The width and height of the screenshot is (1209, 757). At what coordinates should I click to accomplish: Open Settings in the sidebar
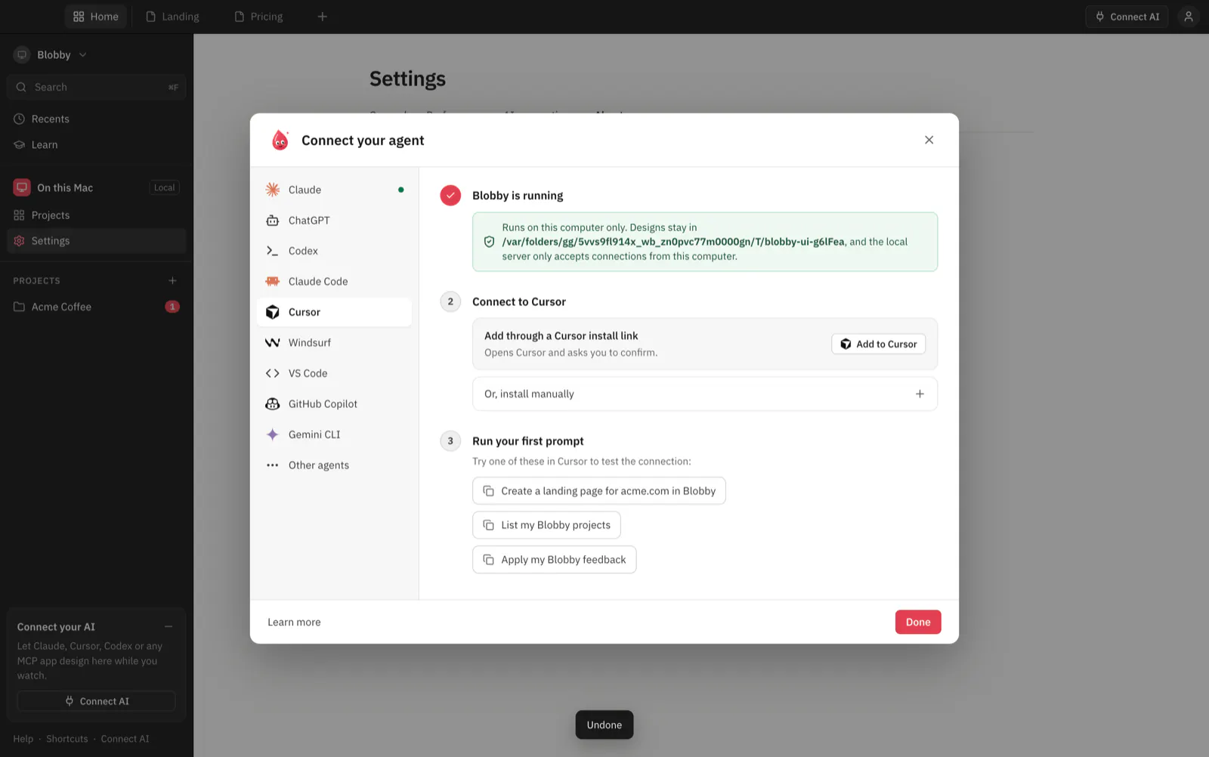(97, 241)
